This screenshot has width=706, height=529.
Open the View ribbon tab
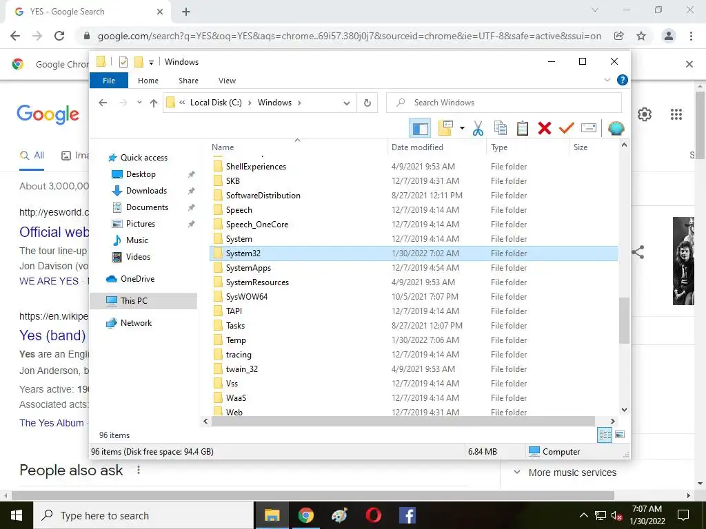pyautogui.click(x=227, y=81)
